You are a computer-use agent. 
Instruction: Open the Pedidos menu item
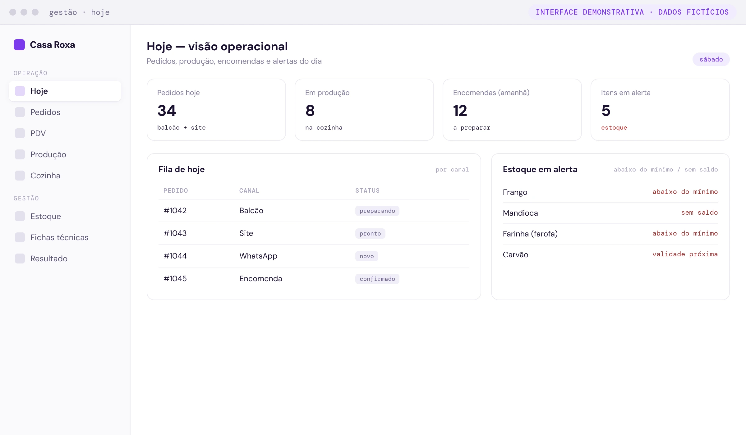pos(65,112)
